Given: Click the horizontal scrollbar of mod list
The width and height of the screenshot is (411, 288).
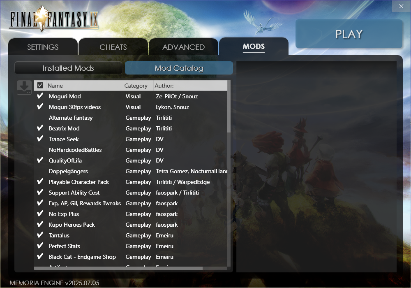Looking at the screenshot, I should coord(118,268).
